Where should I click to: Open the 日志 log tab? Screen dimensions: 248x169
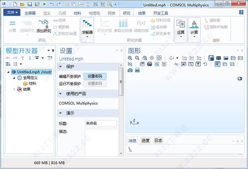158,140
